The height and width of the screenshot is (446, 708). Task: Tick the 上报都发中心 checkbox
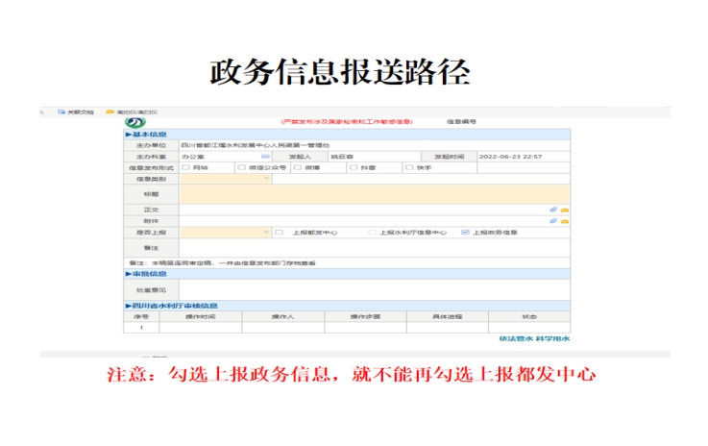(x=279, y=233)
